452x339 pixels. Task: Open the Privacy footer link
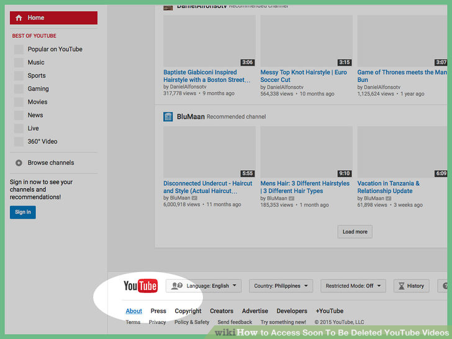click(157, 322)
